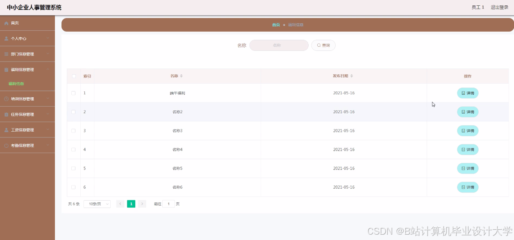514x240 pixels.
Task: Open 详情 for 名称2 row
Action: (468, 112)
